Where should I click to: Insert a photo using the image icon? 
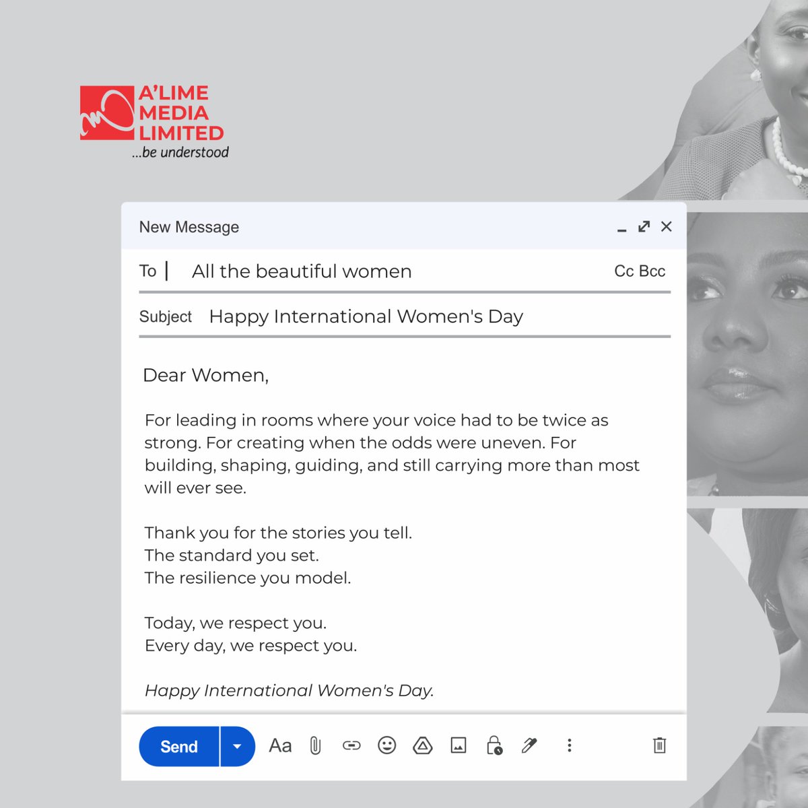(459, 745)
